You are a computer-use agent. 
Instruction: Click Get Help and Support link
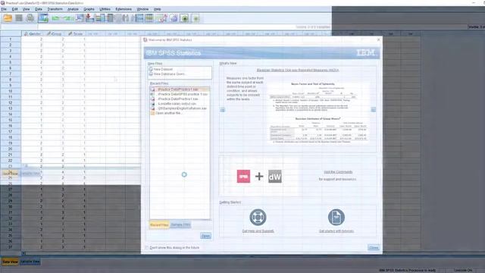(x=258, y=231)
